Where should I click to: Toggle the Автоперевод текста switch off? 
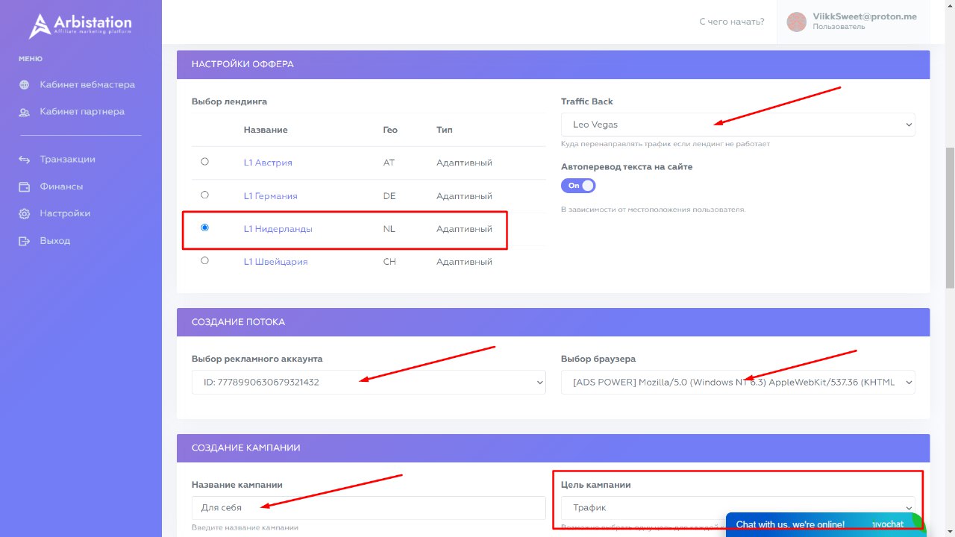[x=578, y=186]
